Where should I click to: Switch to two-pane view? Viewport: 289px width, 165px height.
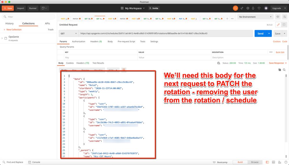(273, 162)
